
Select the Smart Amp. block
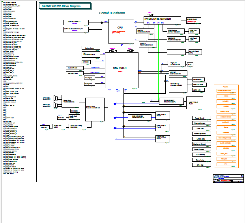[x=70, y=101]
